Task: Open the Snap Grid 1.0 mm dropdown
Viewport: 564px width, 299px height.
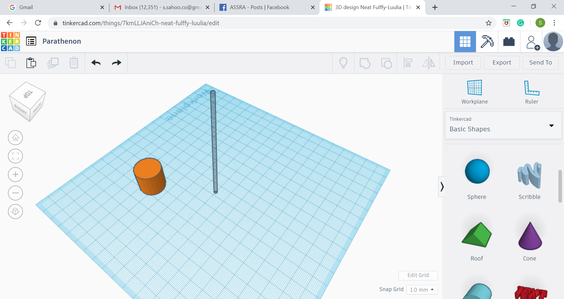Action: coord(422,290)
